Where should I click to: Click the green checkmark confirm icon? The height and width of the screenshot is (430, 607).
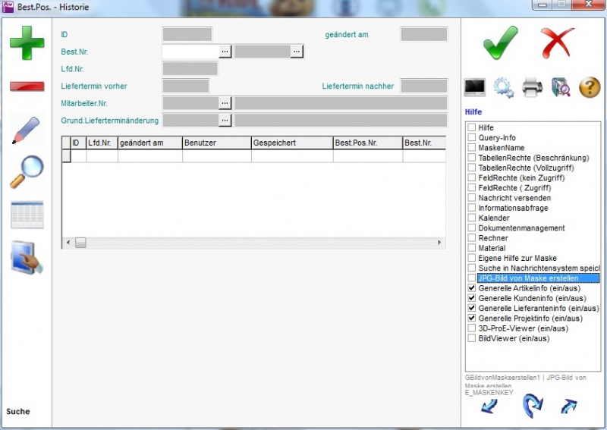click(500, 42)
